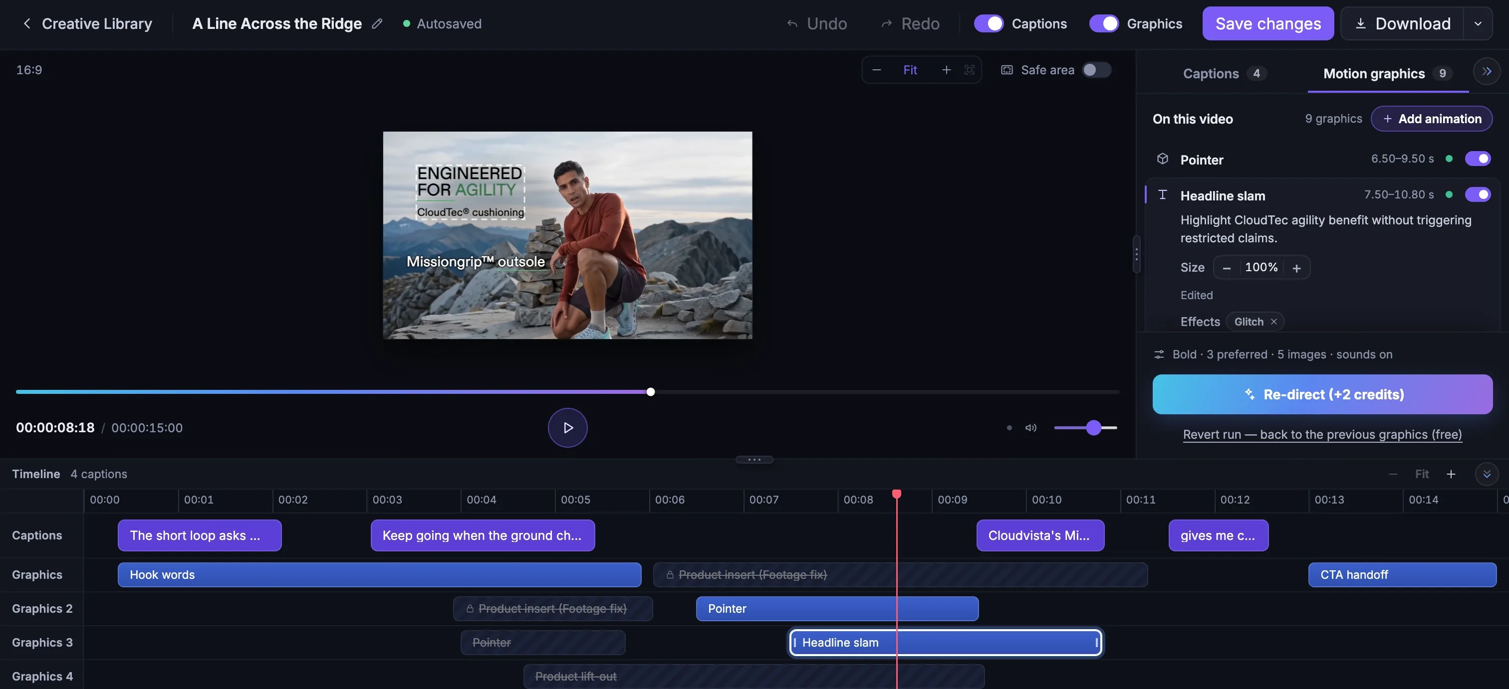Viewport: 1509px width, 689px height.
Task: Zoom out the timeline
Action: [x=1393, y=474]
